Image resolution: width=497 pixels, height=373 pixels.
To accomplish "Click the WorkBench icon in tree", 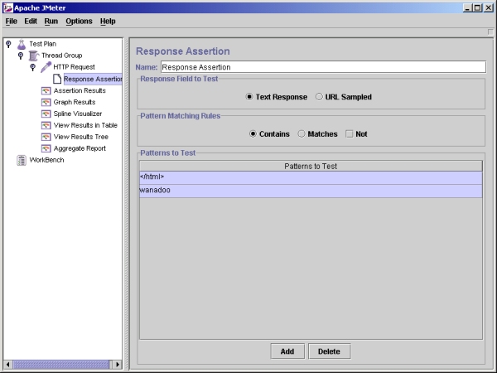I will 21,160.
